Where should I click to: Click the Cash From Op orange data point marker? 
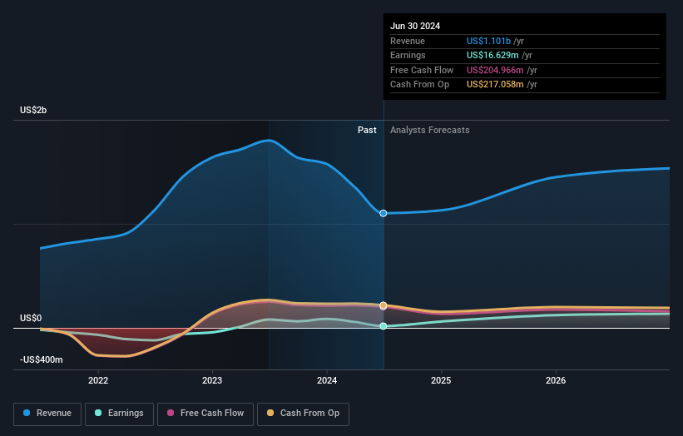tap(384, 305)
